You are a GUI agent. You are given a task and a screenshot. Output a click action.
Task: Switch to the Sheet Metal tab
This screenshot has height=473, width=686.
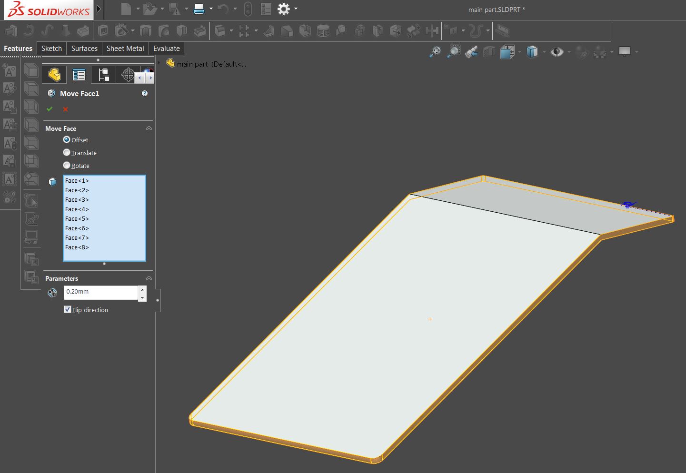(x=125, y=49)
